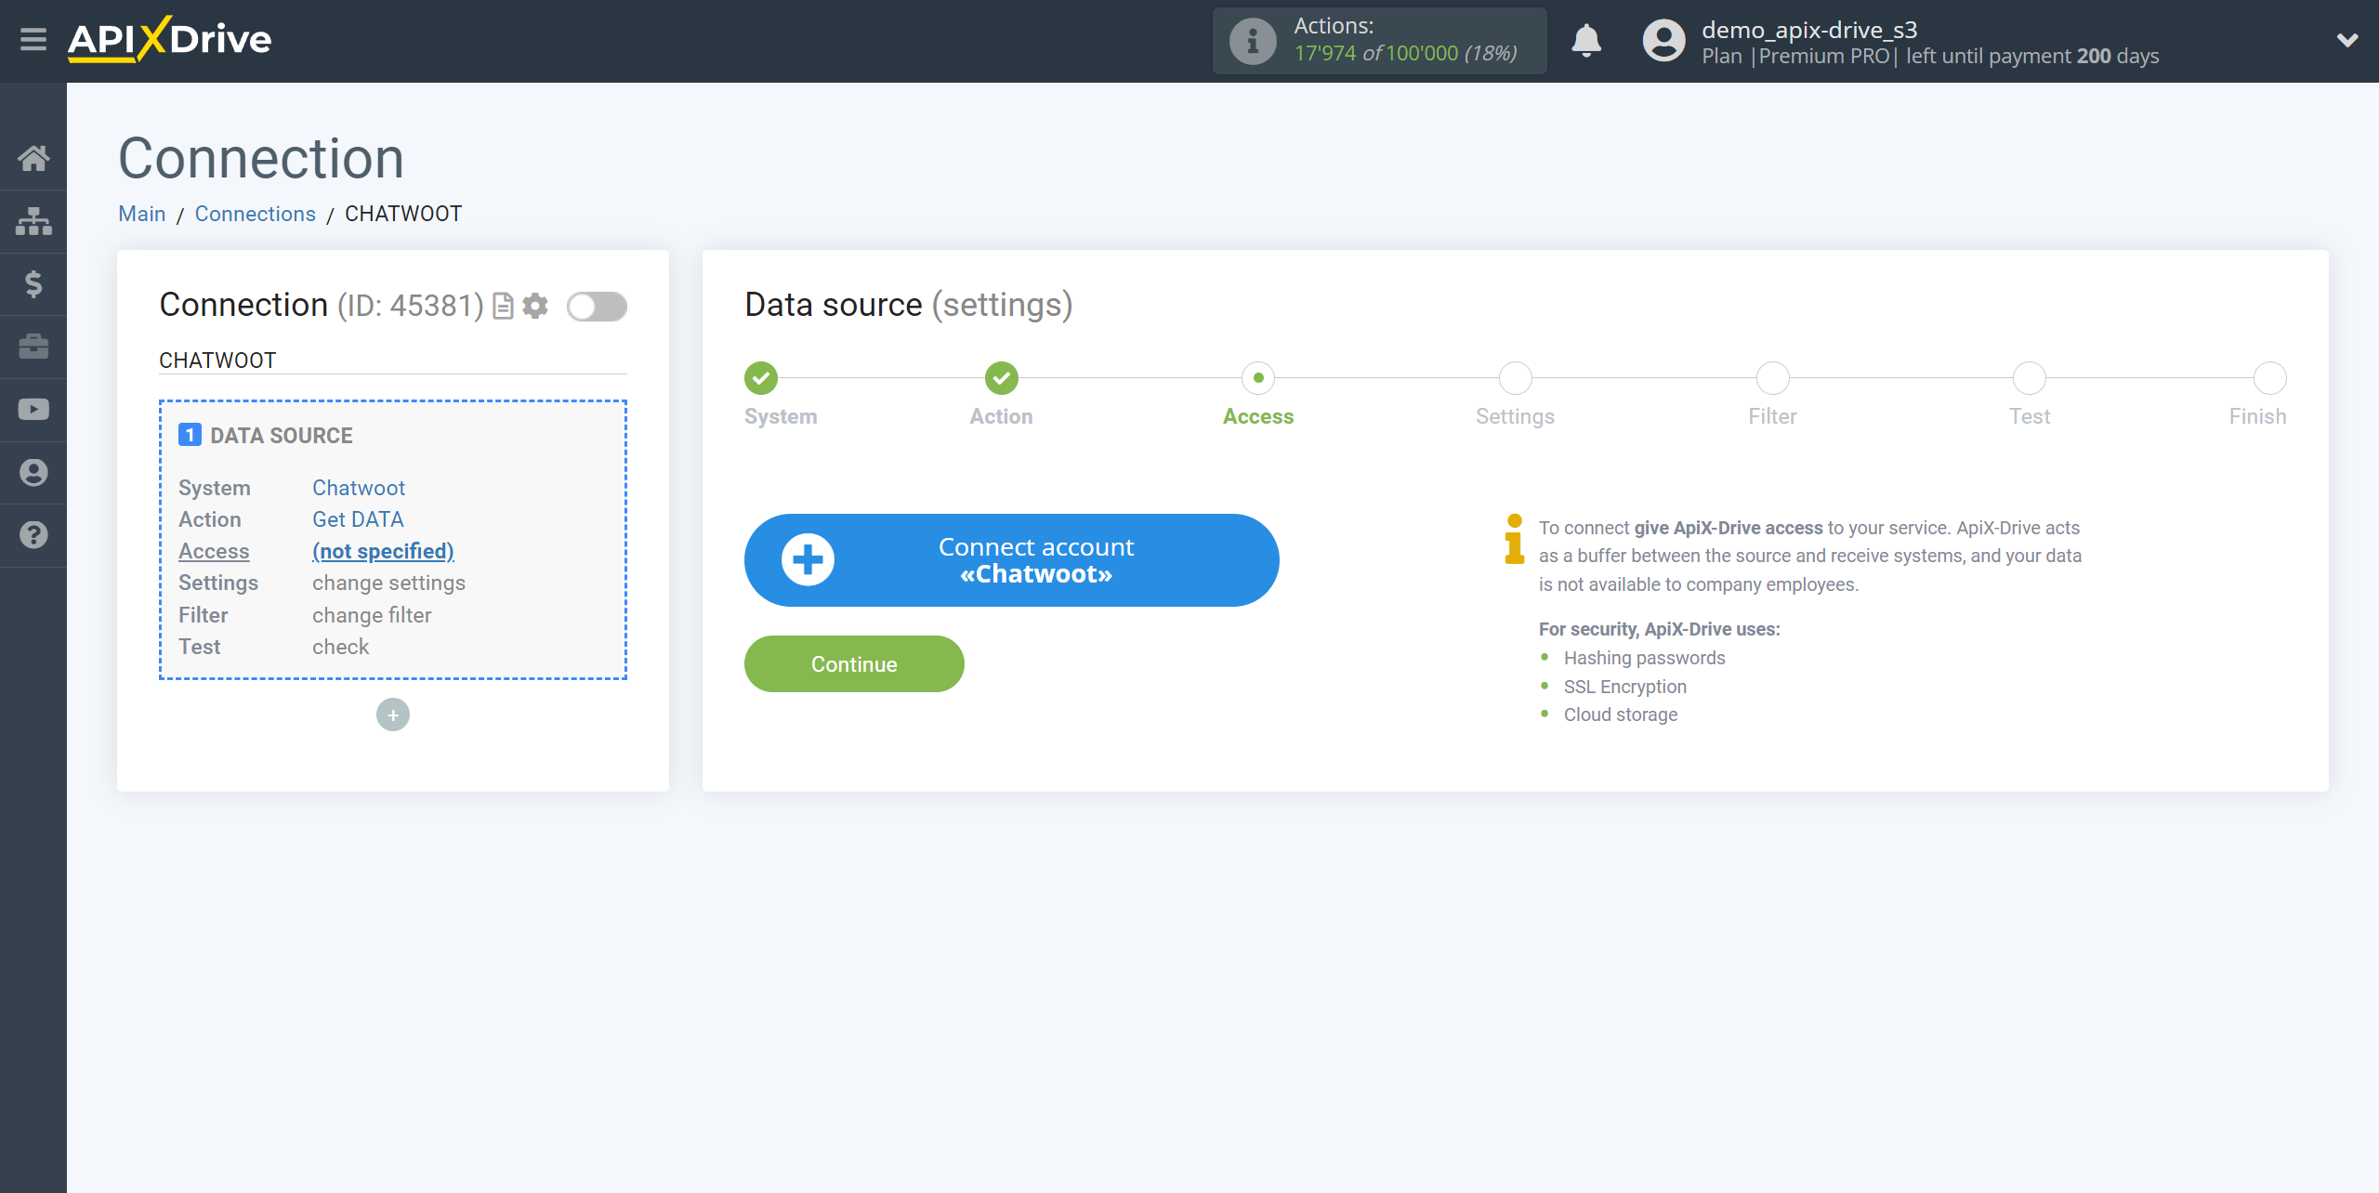The height and width of the screenshot is (1193, 2379).
Task: Click the notifications bell icon
Action: tap(1586, 41)
